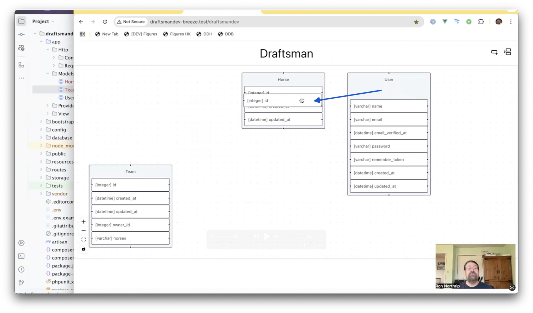Screen dimensions: 533x313
Task: Open the terminal tool window icon
Action: (21, 256)
